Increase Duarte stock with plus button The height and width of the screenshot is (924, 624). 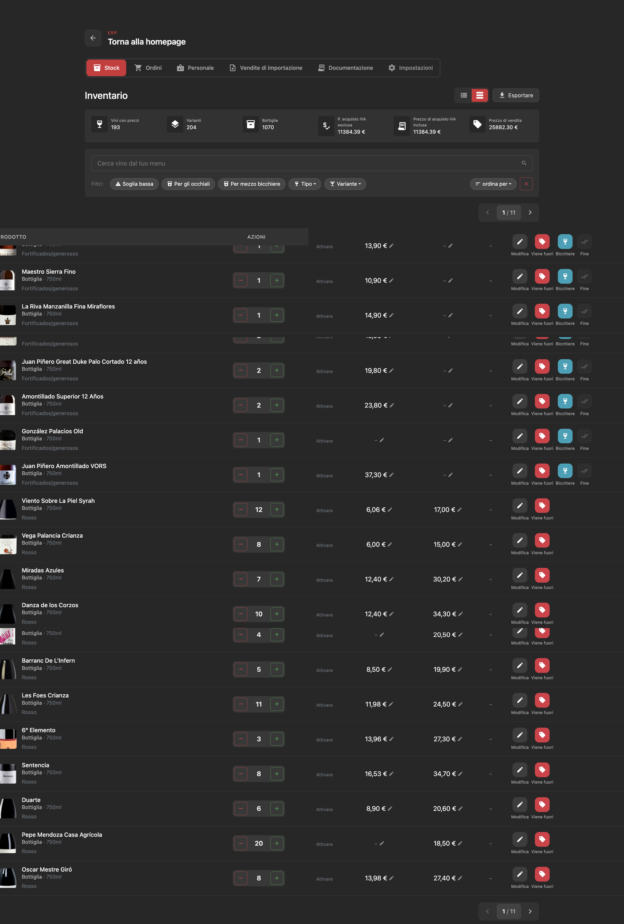(x=277, y=808)
